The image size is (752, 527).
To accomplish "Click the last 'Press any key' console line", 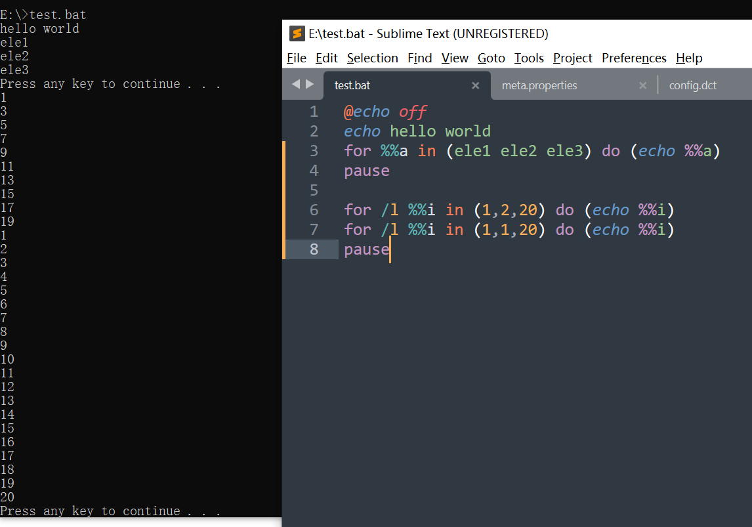I will [x=110, y=511].
